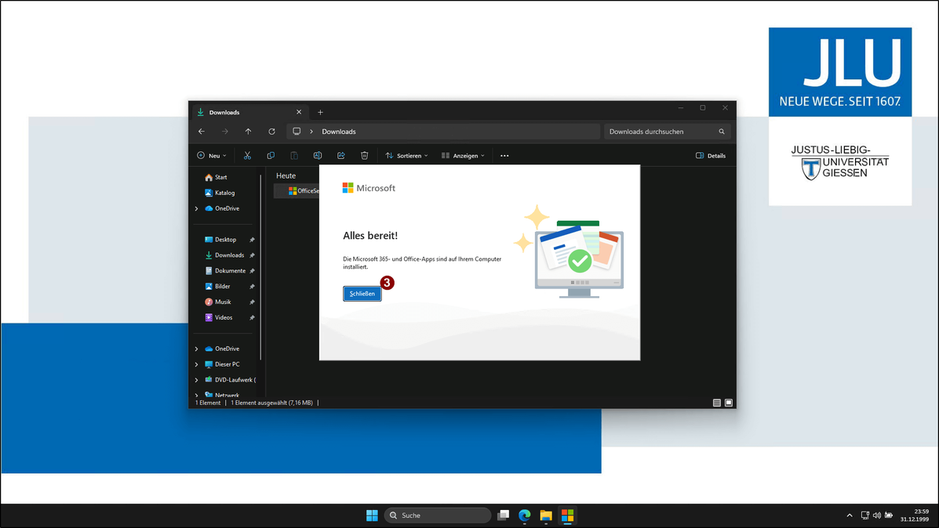The image size is (939, 528).
Task: Click the rename icon in toolbar
Action: tap(318, 155)
